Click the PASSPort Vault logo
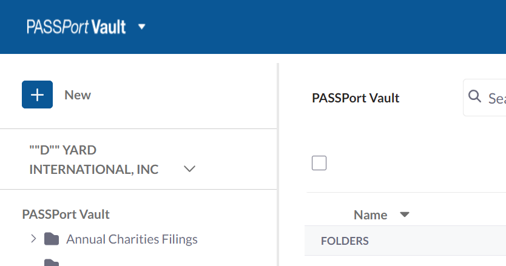This screenshot has height=266, width=506. 76,27
